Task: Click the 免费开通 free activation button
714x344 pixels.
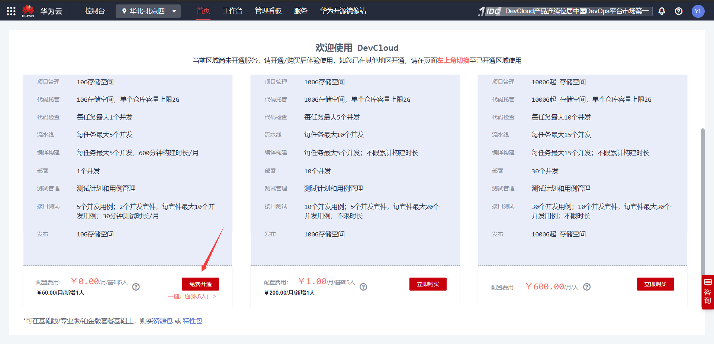Action: (x=200, y=284)
